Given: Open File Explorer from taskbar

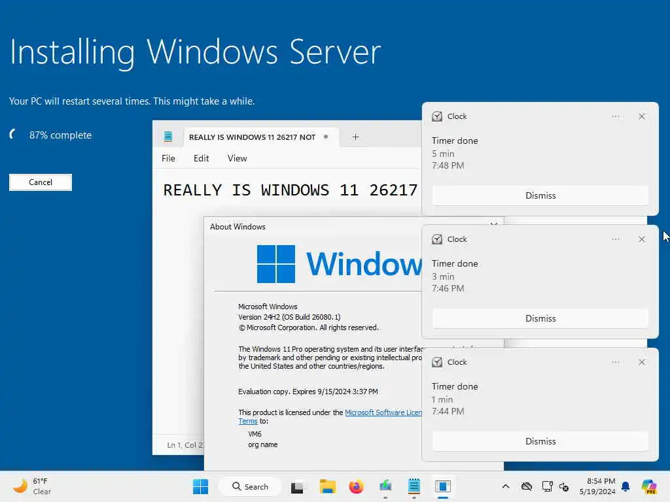Looking at the screenshot, I should (x=327, y=486).
